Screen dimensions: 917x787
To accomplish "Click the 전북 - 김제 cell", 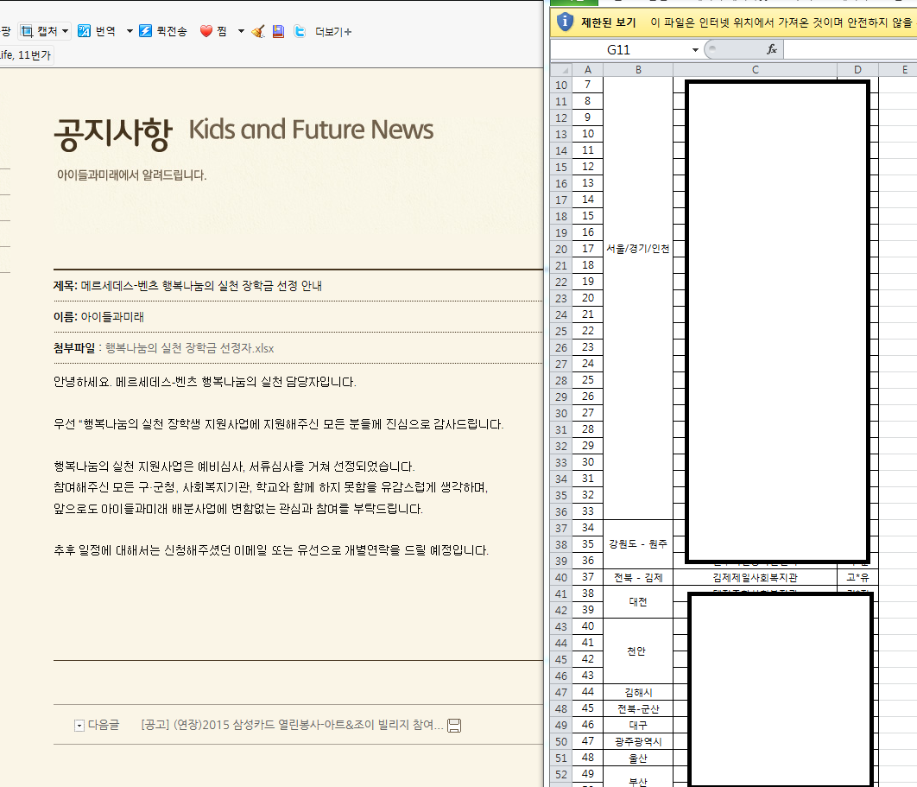I will [638, 578].
